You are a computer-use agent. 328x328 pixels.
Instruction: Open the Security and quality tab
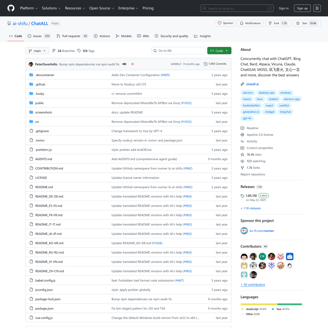[x=171, y=36]
